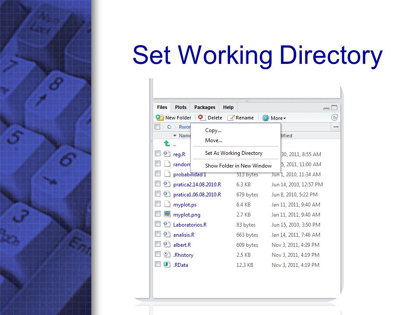This screenshot has height=315, width=420.
Task: Check the box for myplot.ps
Action: [158, 204]
